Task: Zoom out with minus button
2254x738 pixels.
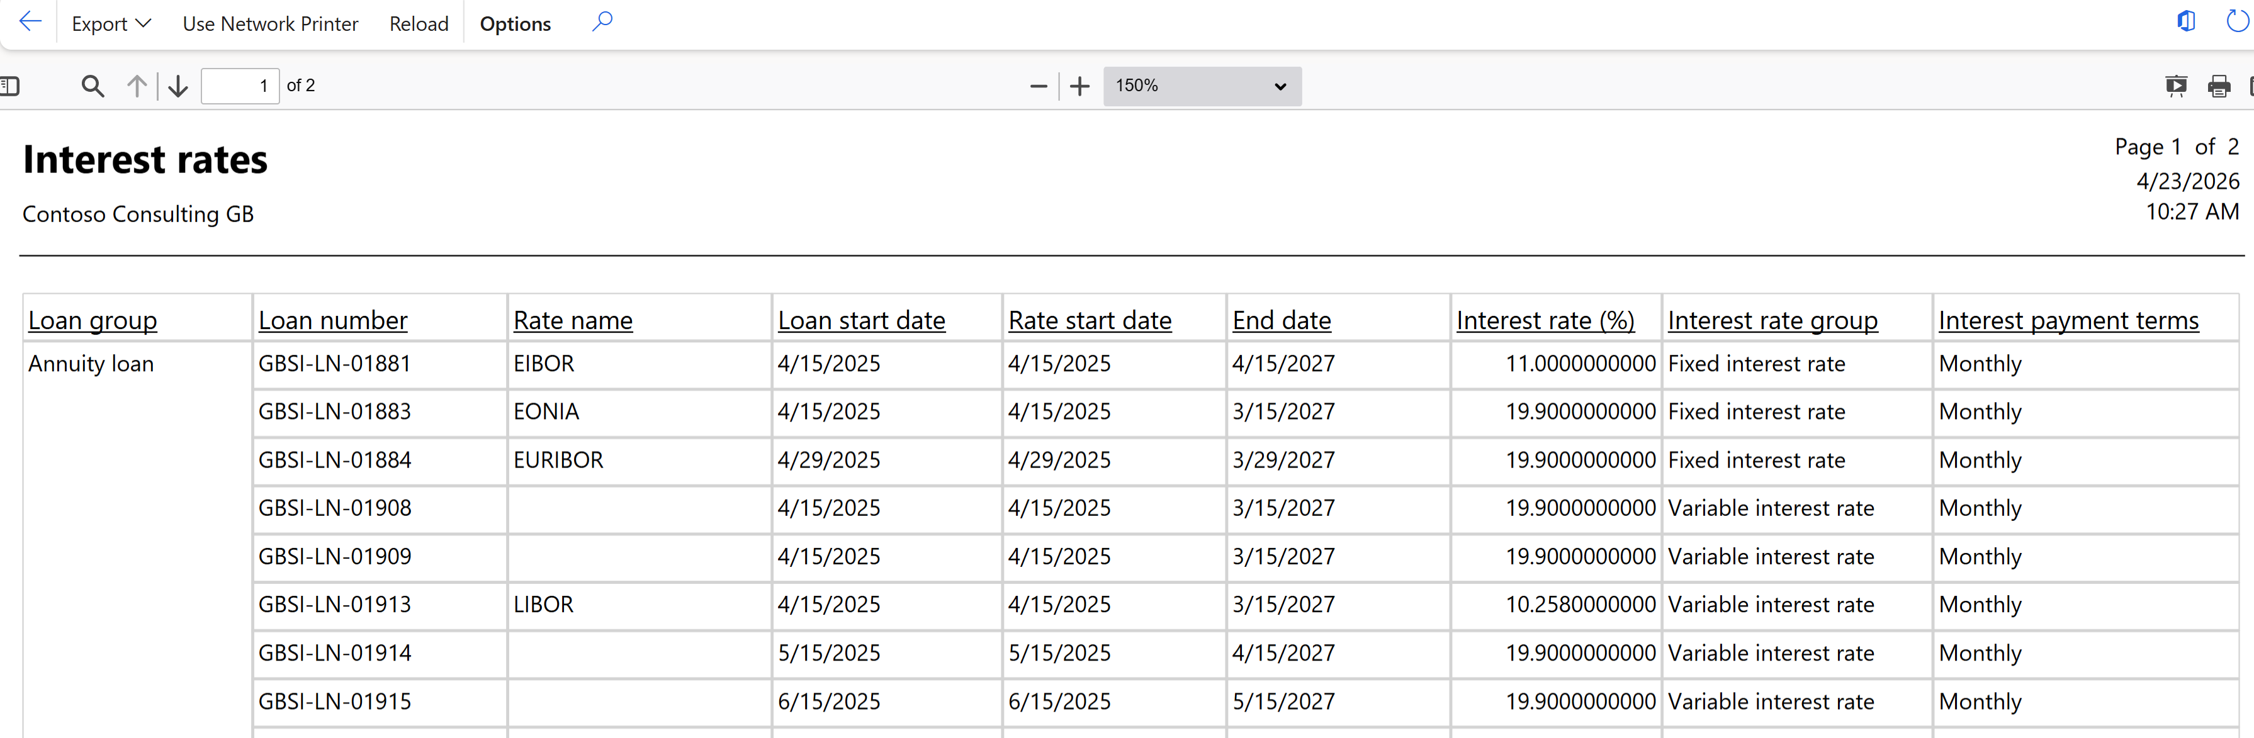Action: 1038,86
